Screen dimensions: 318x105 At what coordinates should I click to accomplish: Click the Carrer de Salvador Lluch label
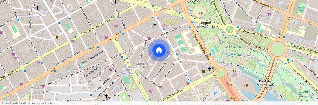coord(99,74)
